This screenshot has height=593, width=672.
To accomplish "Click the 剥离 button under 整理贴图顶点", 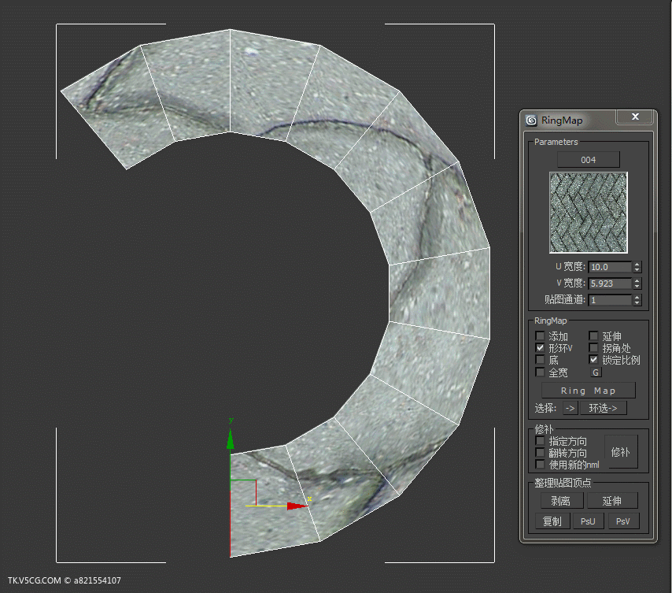I will pos(563,500).
